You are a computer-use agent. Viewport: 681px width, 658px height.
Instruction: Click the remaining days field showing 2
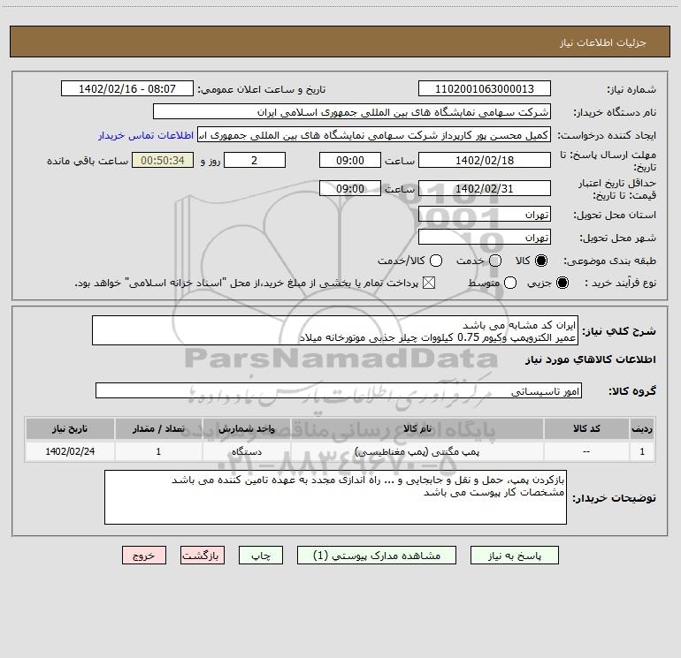point(255,160)
